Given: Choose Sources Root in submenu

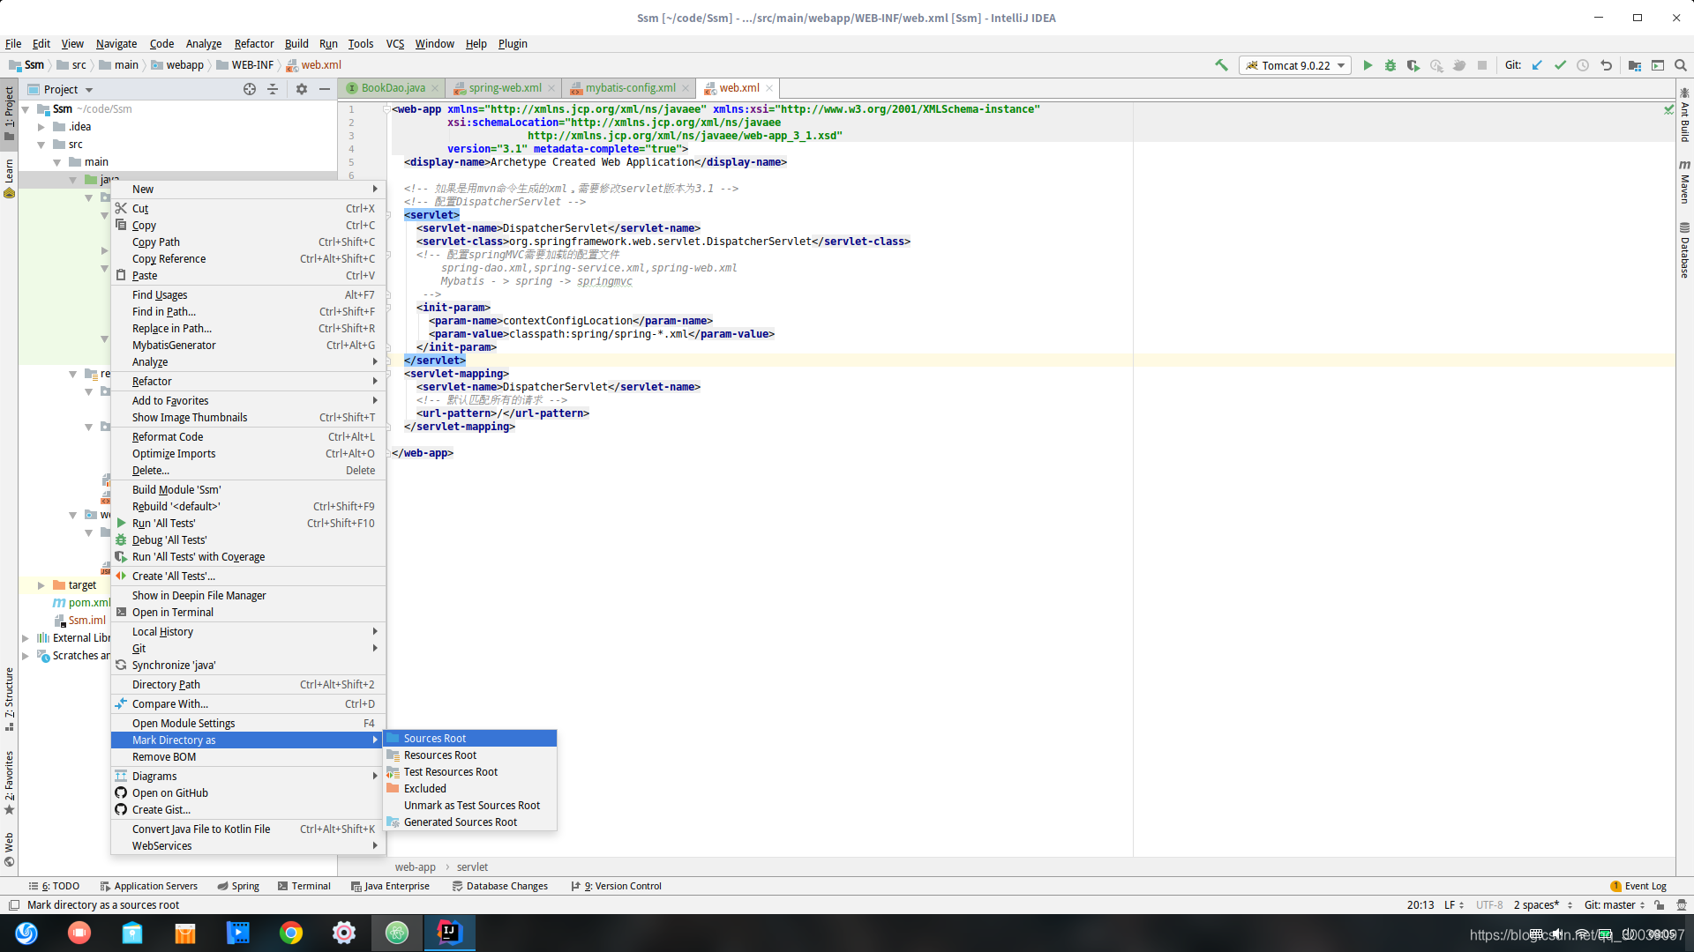Looking at the screenshot, I should pos(470,739).
